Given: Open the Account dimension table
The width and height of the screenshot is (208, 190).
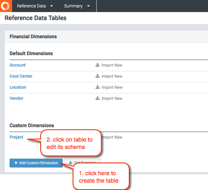Looking at the screenshot, I should tap(18, 65).
